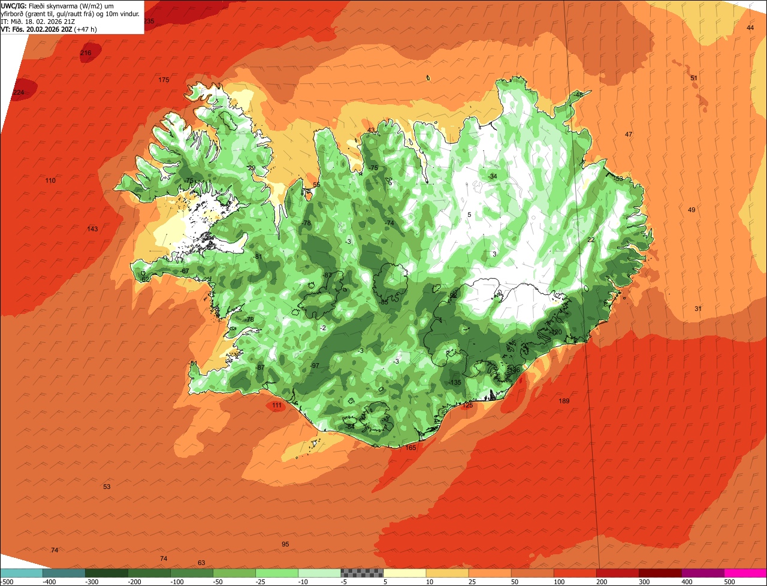
Task: Click the 50 to 100 orange legend swatch
Action: [x=532, y=573]
